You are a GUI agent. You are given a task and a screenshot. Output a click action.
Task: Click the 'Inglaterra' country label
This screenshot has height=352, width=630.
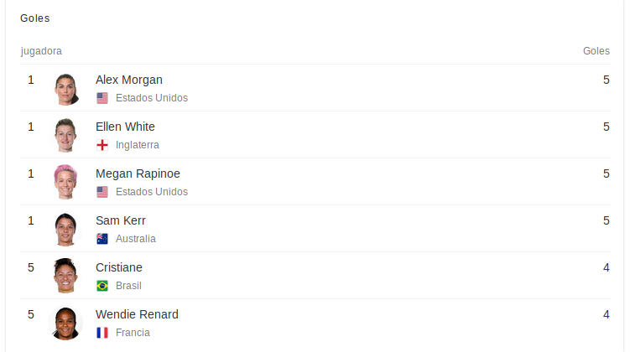[x=138, y=145]
